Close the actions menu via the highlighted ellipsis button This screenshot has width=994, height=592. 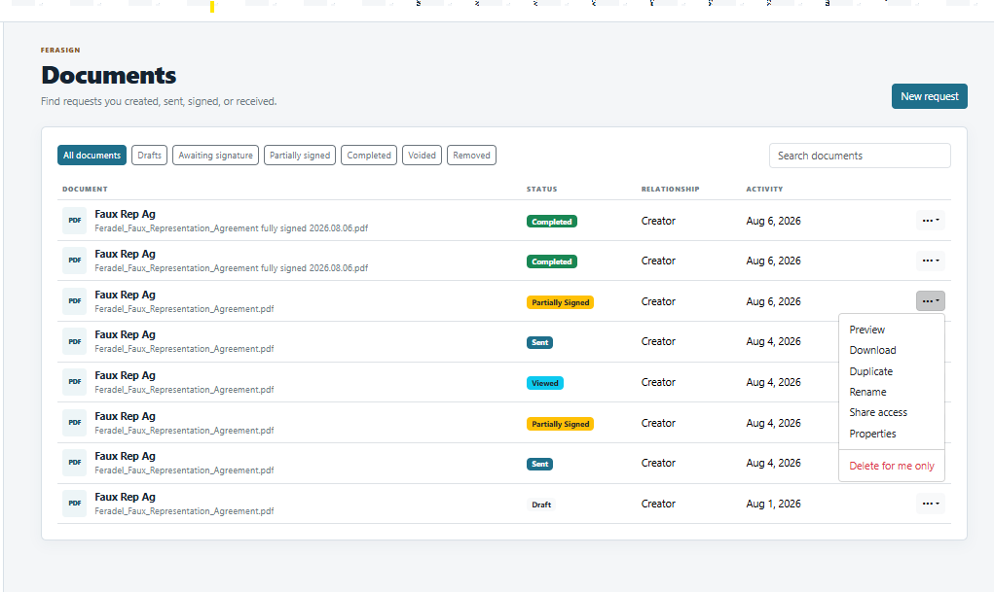(x=930, y=300)
